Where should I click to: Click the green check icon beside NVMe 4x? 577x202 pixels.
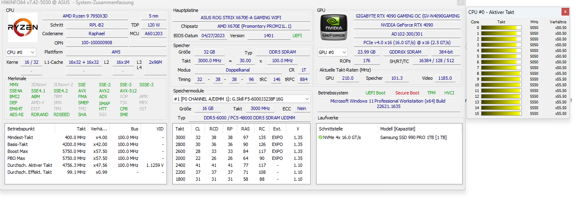click(321, 137)
